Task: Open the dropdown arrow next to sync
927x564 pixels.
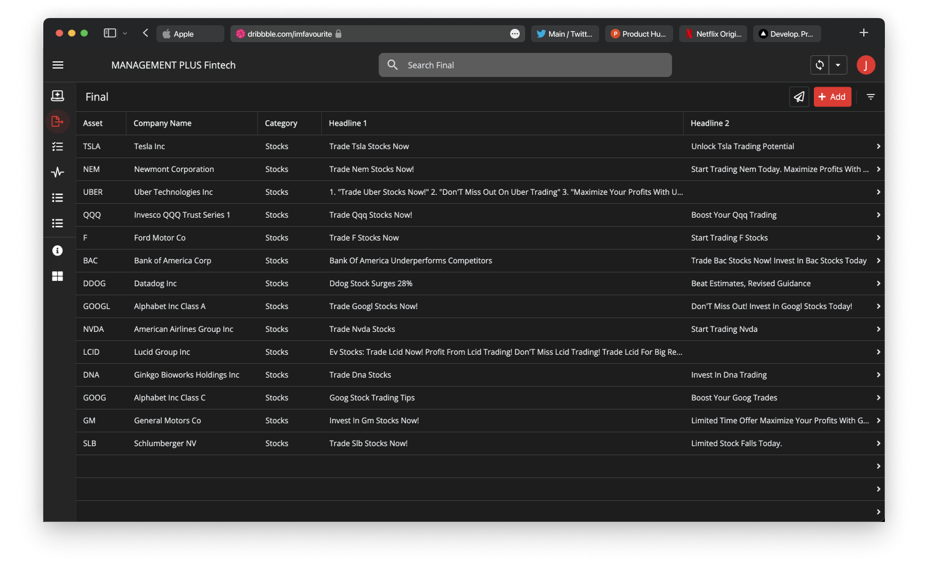Action: 838,65
